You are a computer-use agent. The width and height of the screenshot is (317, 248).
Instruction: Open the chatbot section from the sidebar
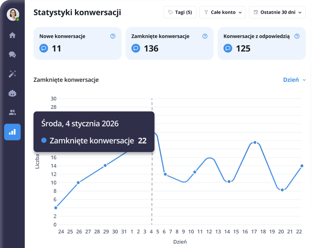pyautogui.click(x=12, y=93)
